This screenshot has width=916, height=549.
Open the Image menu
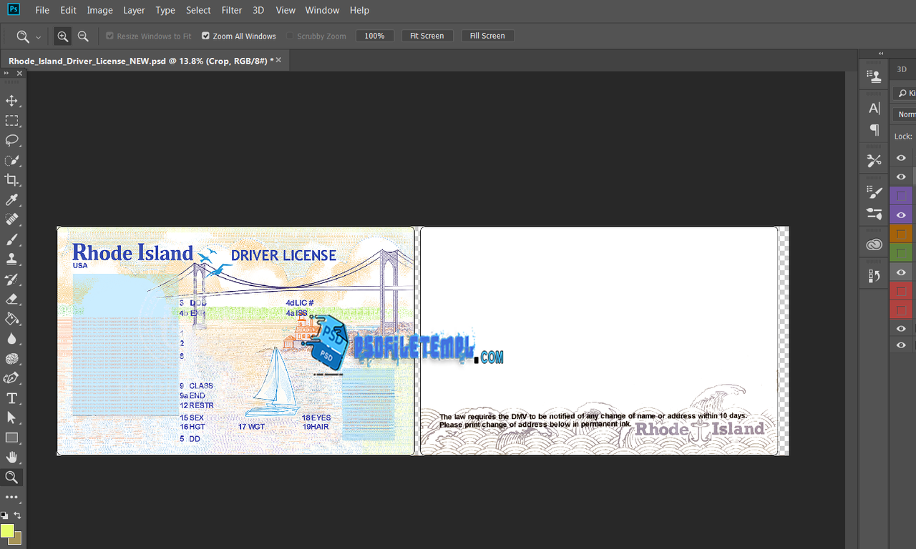coord(99,10)
